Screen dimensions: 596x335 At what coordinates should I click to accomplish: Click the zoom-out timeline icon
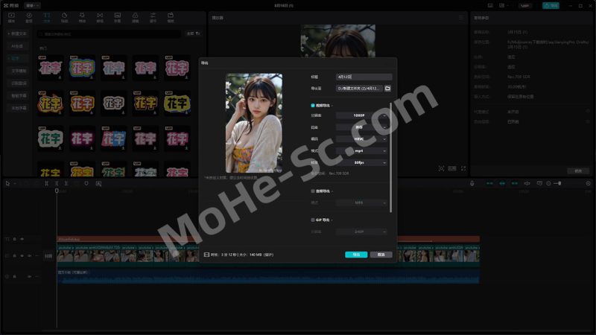pos(548,183)
